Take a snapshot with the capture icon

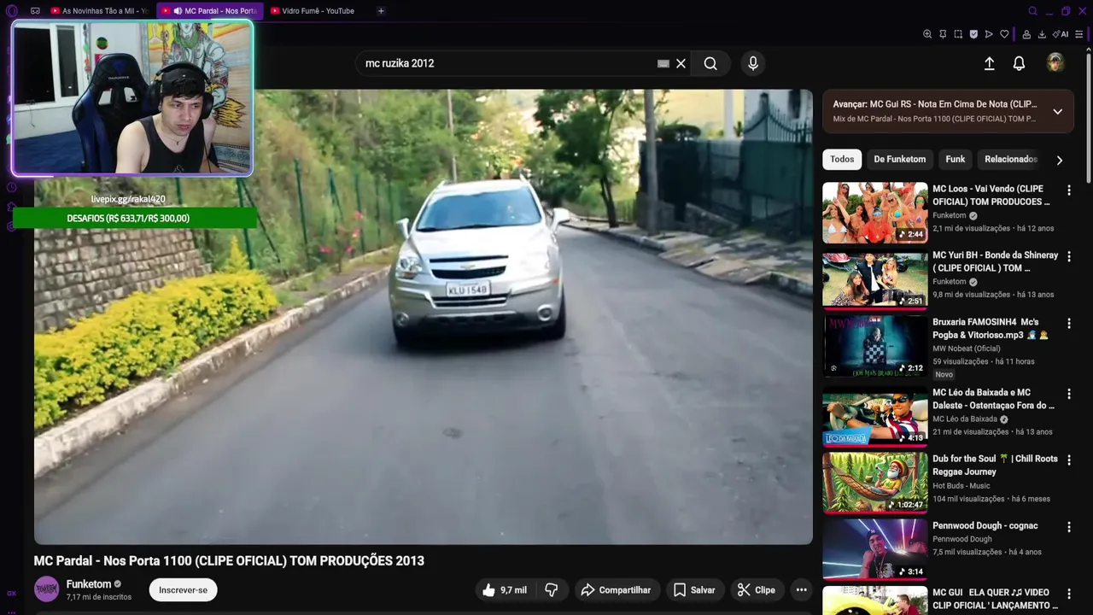click(958, 34)
